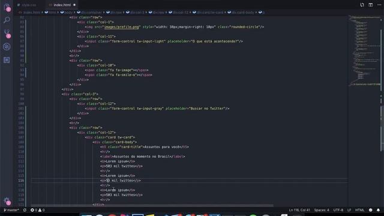Open the body breadcrumb

tap(67, 12)
